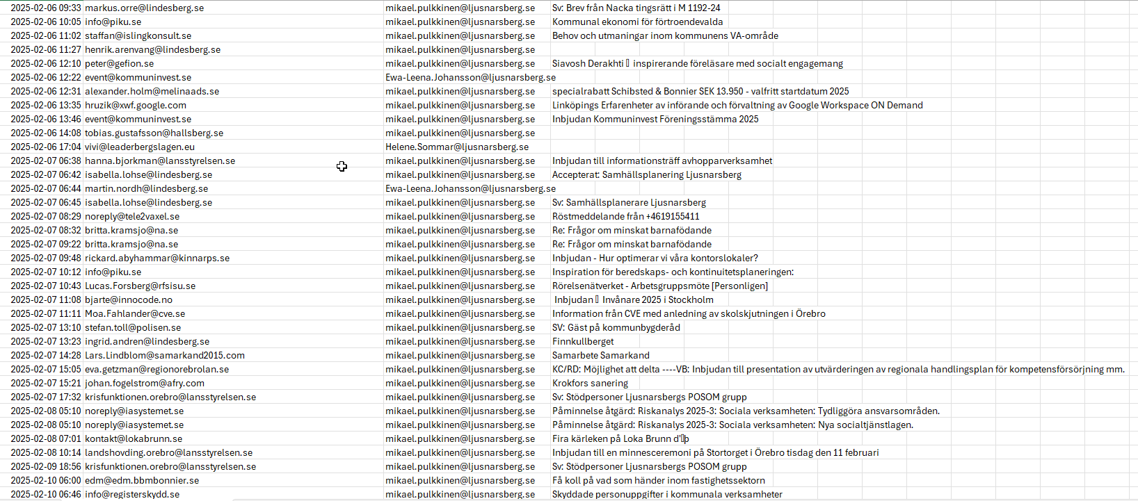Screen dimensions: 1138x501
Task: Click subject 'Röstmeddelande från +4619155411'
Action: [x=625, y=216]
